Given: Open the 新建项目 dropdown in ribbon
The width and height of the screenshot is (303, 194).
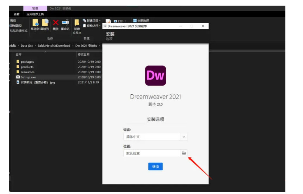Looking at the screenshot, I should tap(100, 20).
